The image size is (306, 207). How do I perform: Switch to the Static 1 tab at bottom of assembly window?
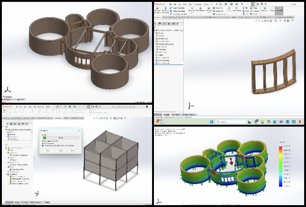pyautogui.click(x=47, y=202)
